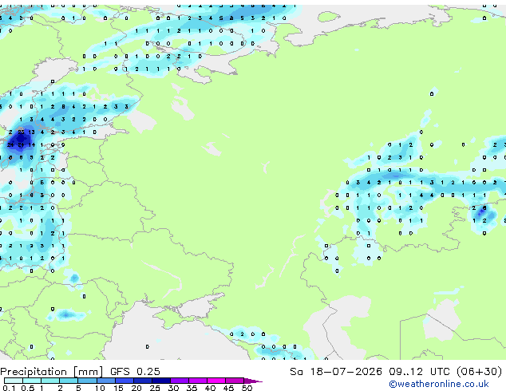This screenshot has width=506, height=391.
Task: Select the 0.1–0.5 mm legend swatch
Action: tap(14, 381)
